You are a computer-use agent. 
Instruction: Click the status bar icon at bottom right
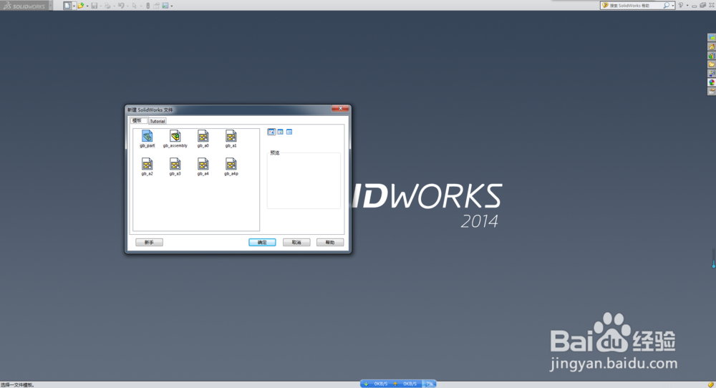[710, 384]
